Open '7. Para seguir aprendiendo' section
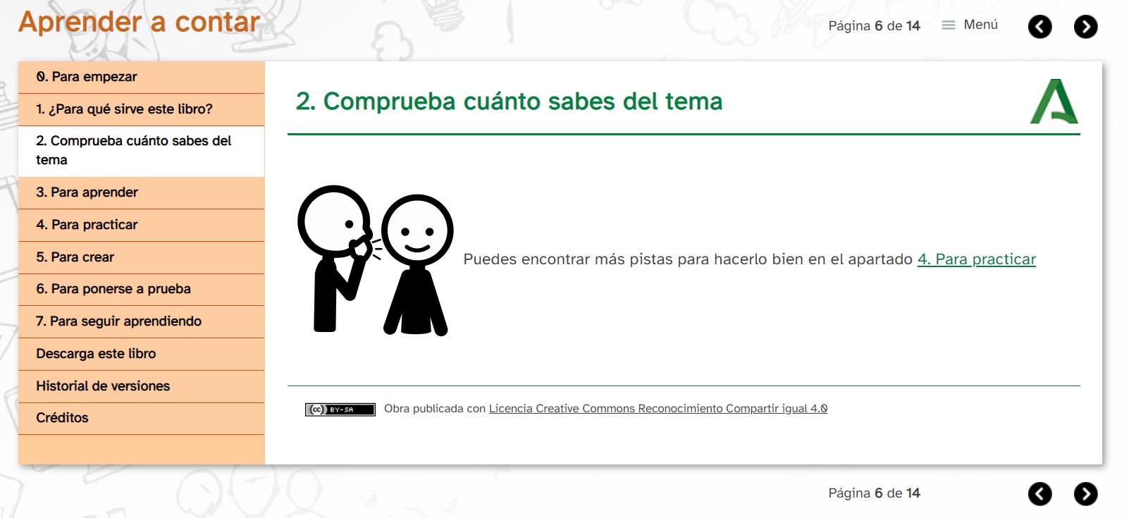This screenshot has width=1129, height=518. (x=118, y=321)
